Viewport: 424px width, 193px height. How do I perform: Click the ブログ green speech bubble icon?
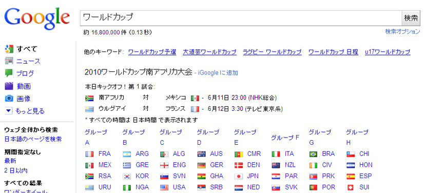pos(9,73)
